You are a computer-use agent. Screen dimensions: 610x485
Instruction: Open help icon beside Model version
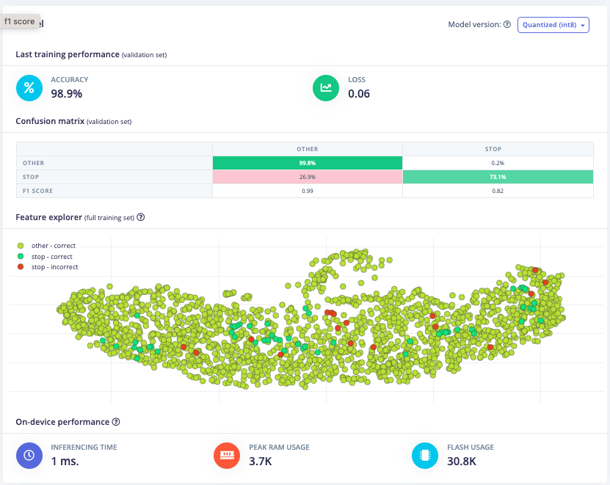tap(507, 25)
